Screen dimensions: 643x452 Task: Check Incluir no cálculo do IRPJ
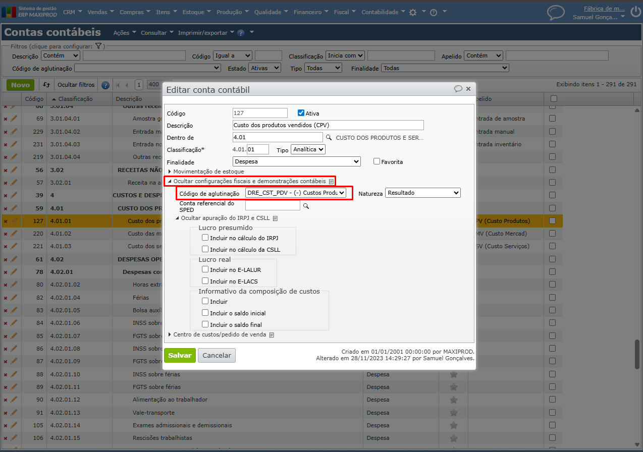[205, 237]
